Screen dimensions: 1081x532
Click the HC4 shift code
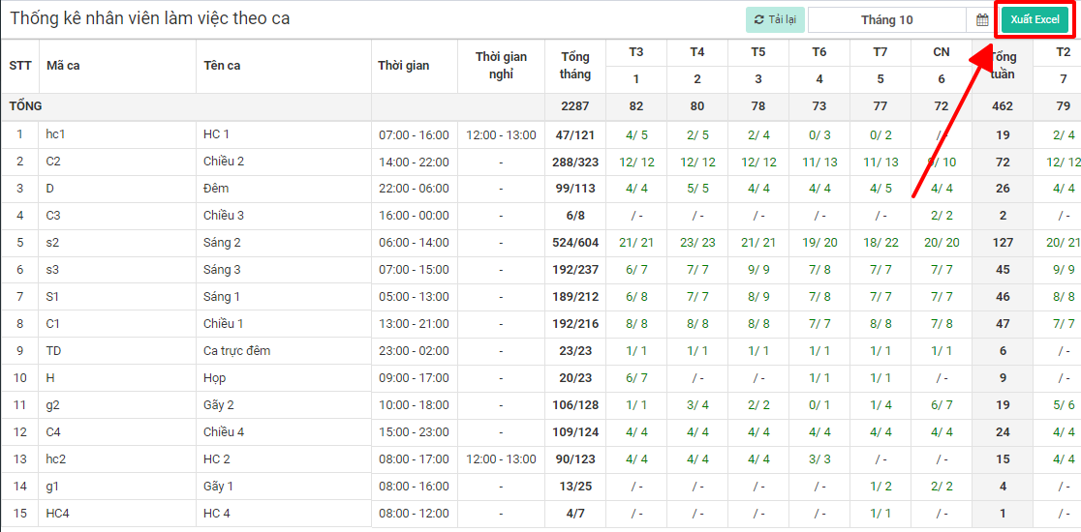click(58, 514)
